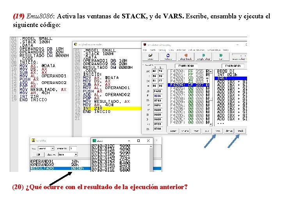Click the single step icon button

tap(203, 57)
